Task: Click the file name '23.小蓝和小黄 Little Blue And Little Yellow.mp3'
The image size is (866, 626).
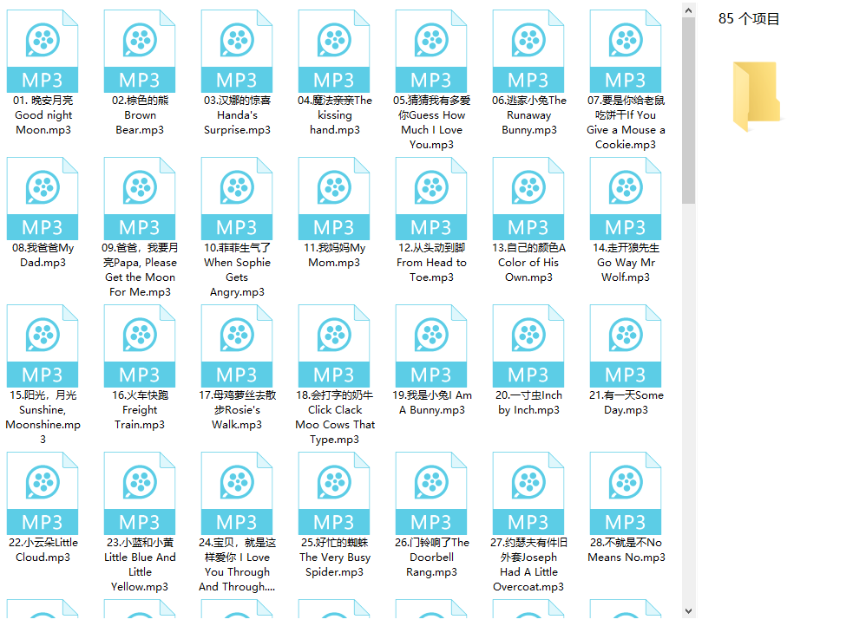Action: point(140,564)
